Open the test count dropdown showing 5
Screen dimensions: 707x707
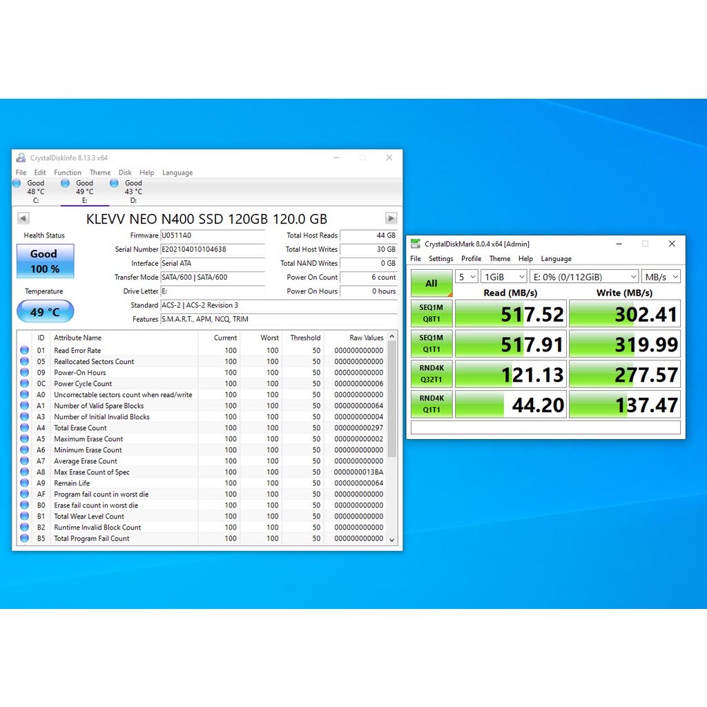click(x=467, y=277)
